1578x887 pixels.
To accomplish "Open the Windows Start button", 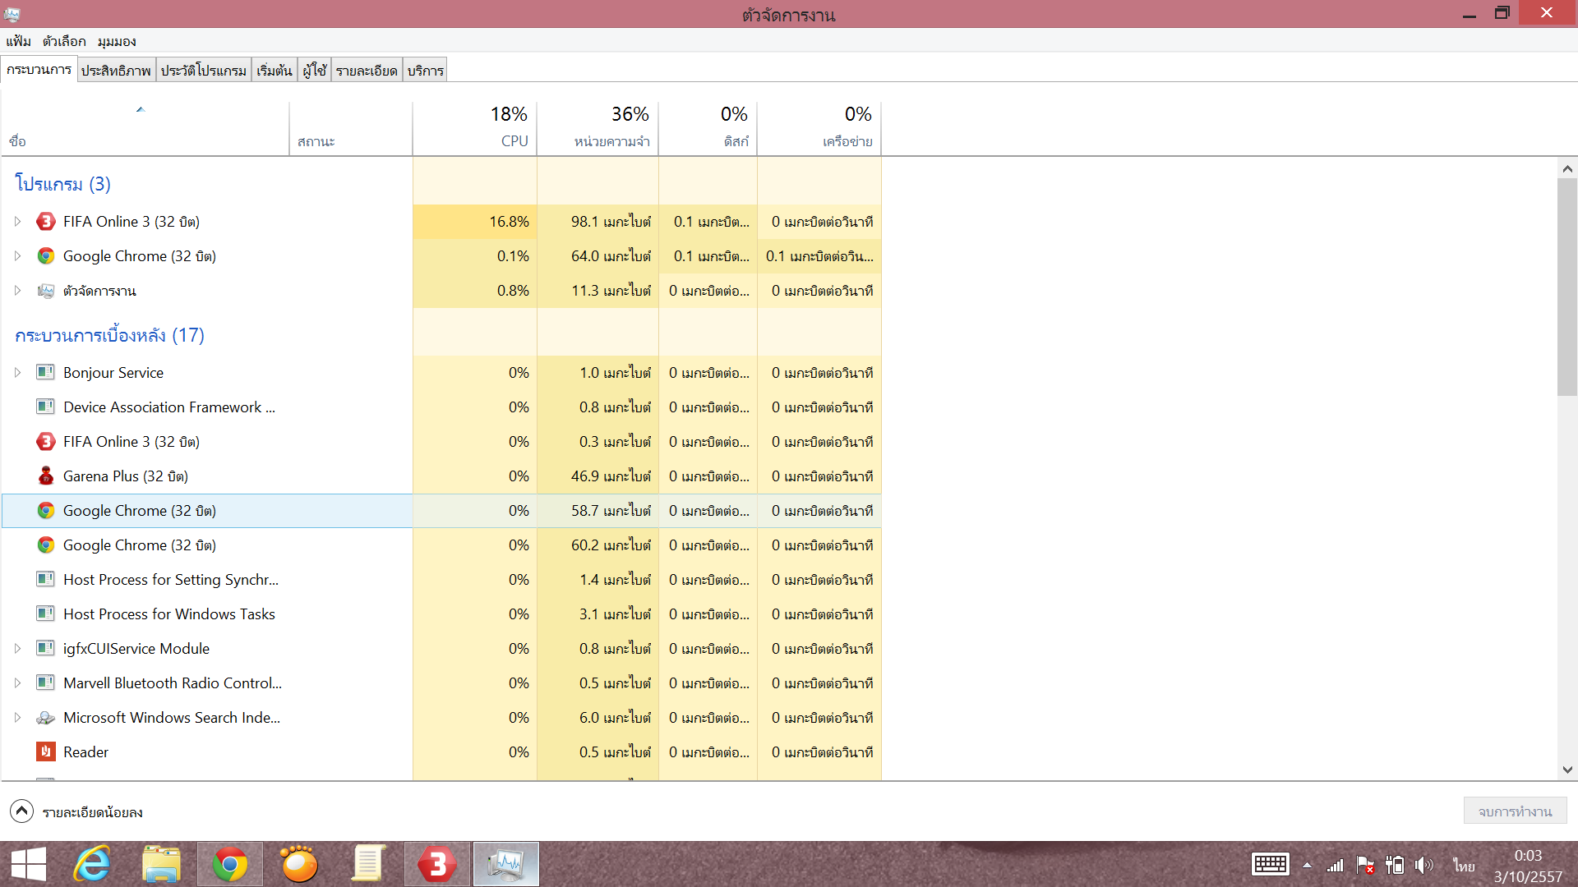I will click(29, 864).
